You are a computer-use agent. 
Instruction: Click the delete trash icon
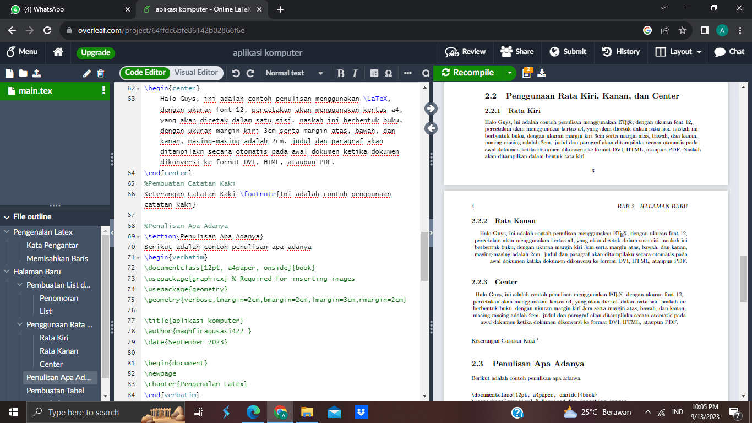click(101, 73)
